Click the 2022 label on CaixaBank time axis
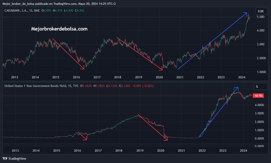Image resolution: width=271 pixels, height=163 pixels. (201, 77)
